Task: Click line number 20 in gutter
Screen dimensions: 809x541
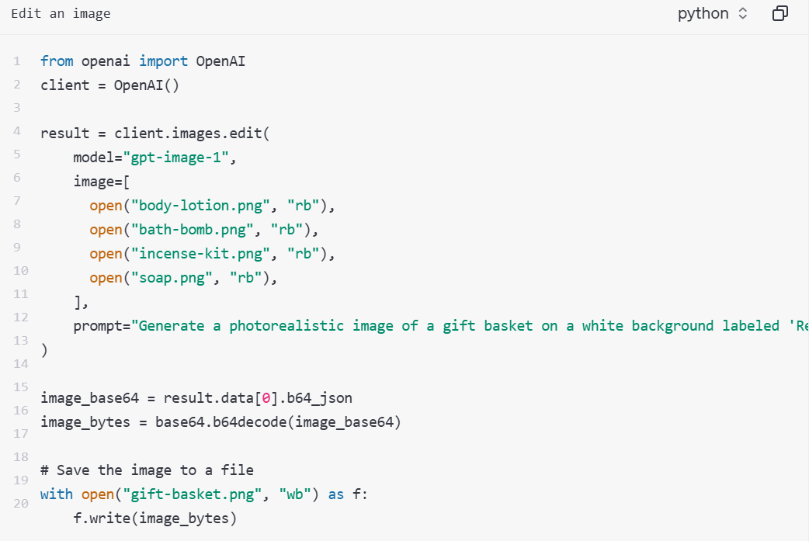Action: point(21,503)
